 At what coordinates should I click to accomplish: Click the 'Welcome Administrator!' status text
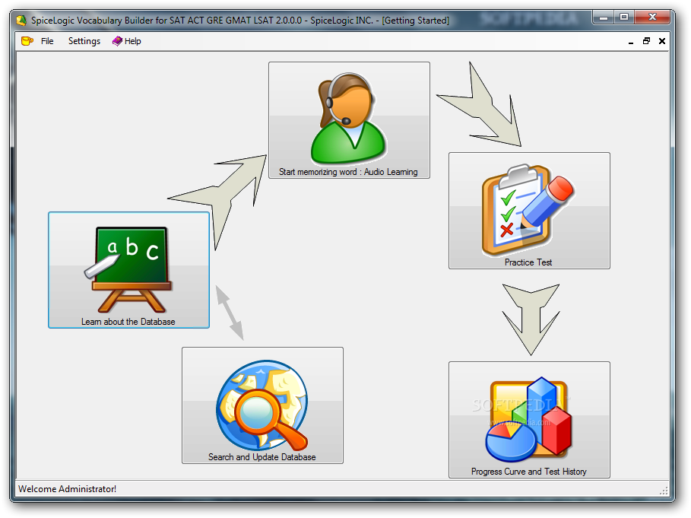click(x=67, y=489)
